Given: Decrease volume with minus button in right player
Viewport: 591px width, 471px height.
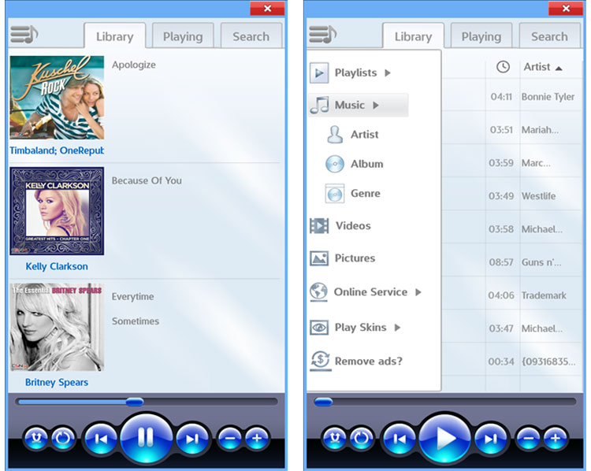Looking at the screenshot, I should click(x=528, y=438).
